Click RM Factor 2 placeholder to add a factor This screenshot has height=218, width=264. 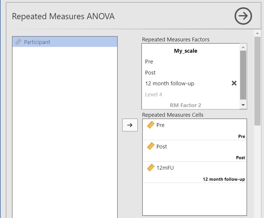coord(186,105)
